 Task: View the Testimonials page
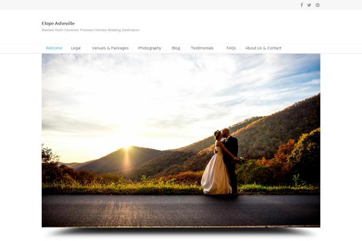[202, 48]
